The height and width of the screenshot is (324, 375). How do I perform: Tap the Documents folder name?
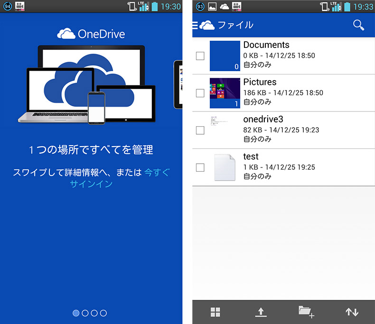click(x=266, y=45)
